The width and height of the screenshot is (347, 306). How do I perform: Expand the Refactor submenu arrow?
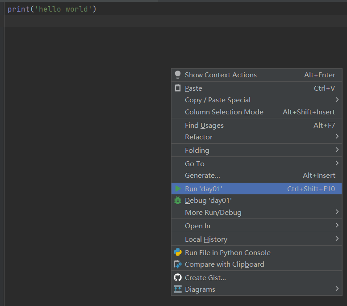pyautogui.click(x=337, y=137)
